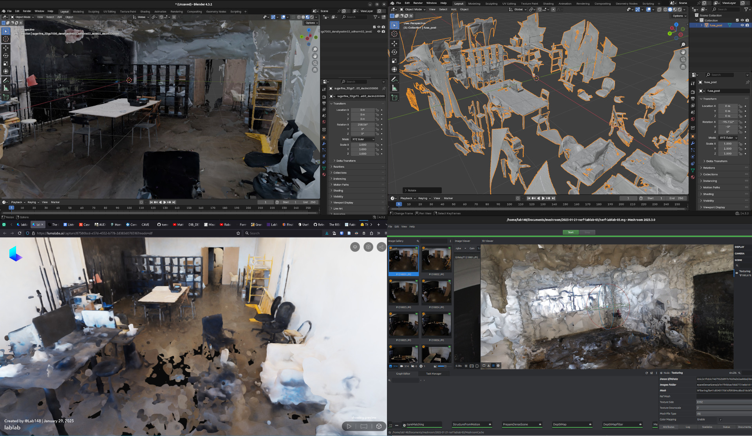Open the Options dropdown in left Blender viewport
Screen dimensions: 752x436
point(311,23)
